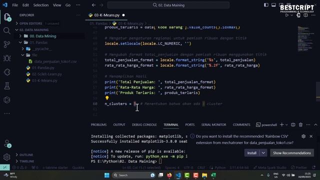320x180 pixels.
Task: Split the editor to the right
Action: coord(305,15)
